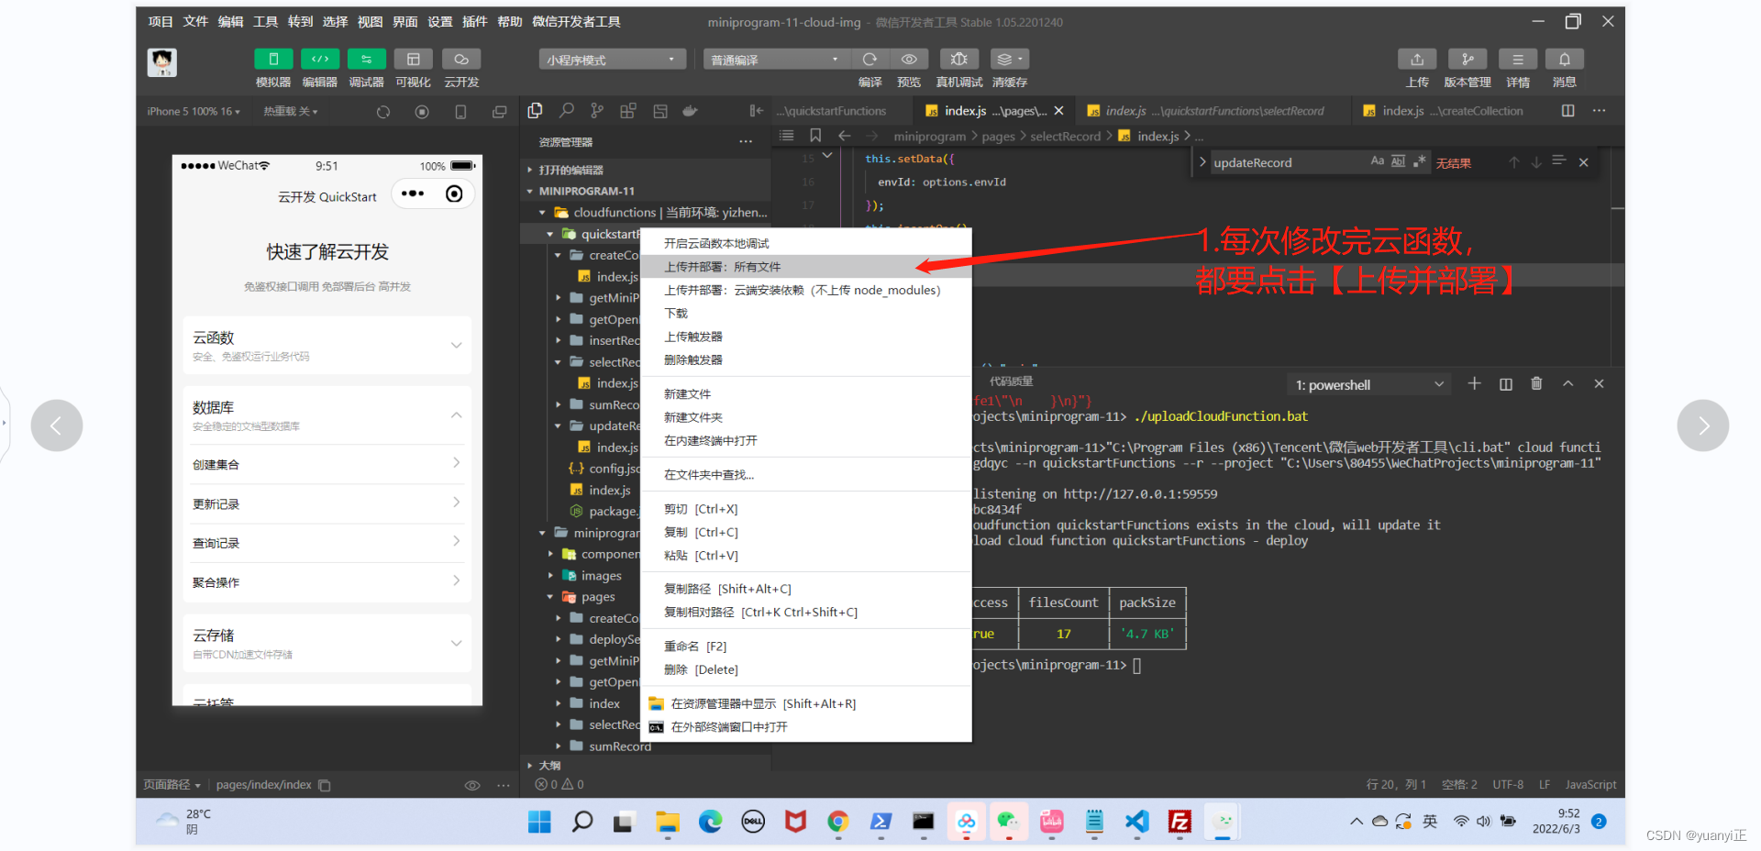Open the 消息 notifications bell
The height and width of the screenshot is (851, 1761).
[x=1565, y=60]
